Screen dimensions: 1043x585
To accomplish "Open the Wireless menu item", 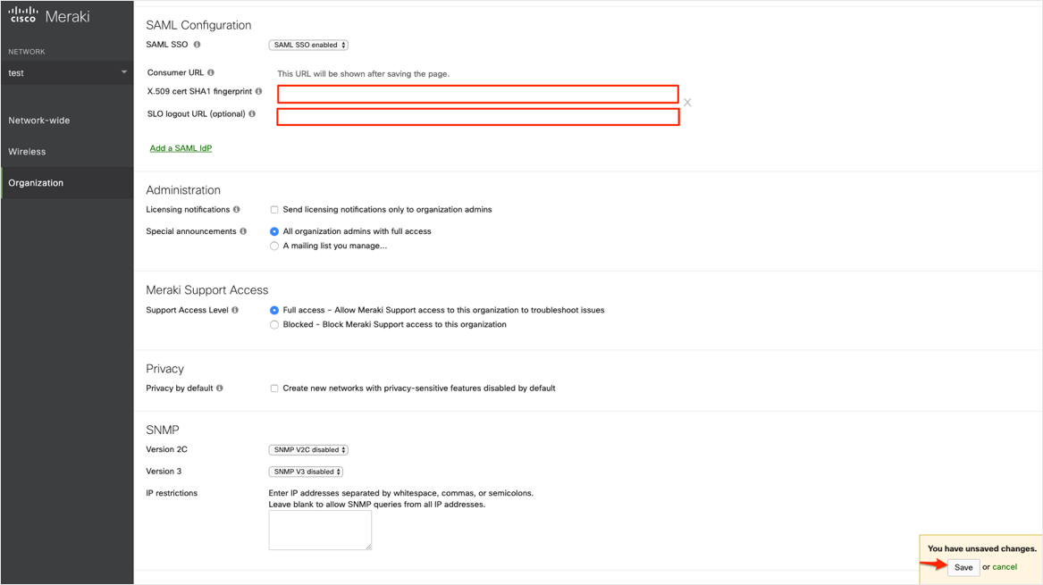I will click(28, 152).
